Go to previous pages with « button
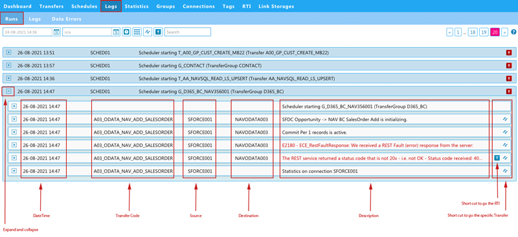Image resolution: width=518 pixels, height=237 pixels. point(449,32)
